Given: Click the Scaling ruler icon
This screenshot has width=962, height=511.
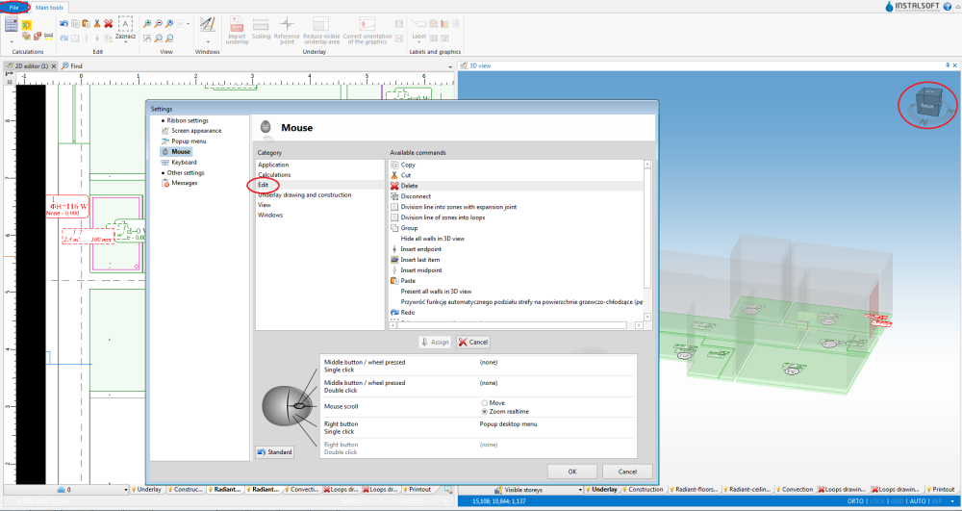Looking at the screenshot, I should pos(261,24).
